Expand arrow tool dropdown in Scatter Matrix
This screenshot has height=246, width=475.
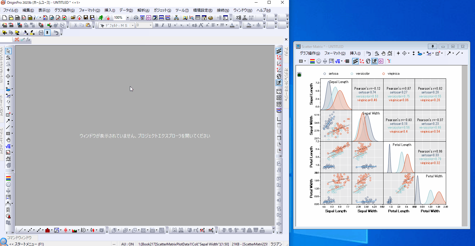coord(453,53)
